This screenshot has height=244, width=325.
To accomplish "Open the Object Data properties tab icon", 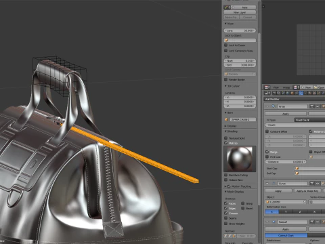I will 305,93.
